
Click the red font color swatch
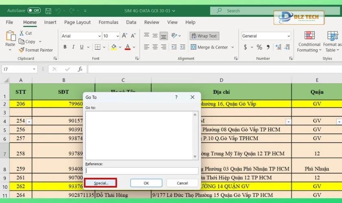(127, 47)
